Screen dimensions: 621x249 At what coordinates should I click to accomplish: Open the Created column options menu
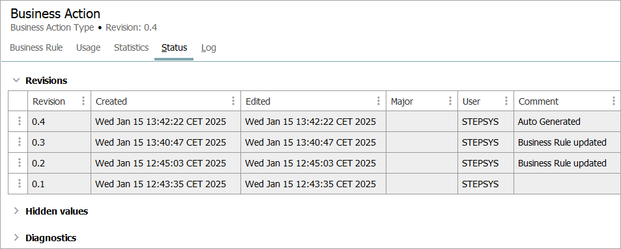pyautogui.click(x=233, y=101)
